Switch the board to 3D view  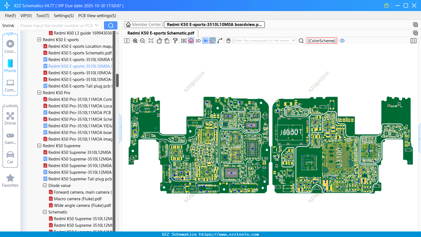pyautogui.click(x=198, y=40)
